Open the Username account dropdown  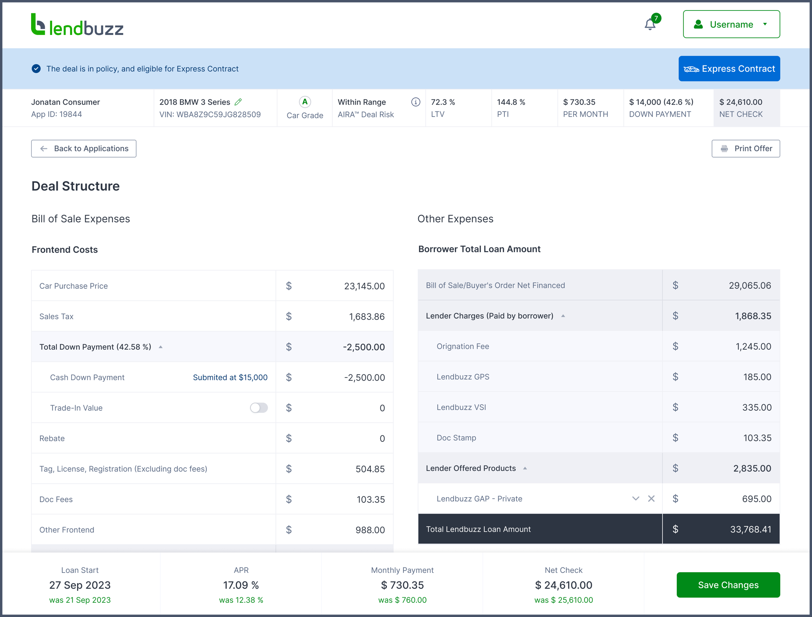coord(731,24)
